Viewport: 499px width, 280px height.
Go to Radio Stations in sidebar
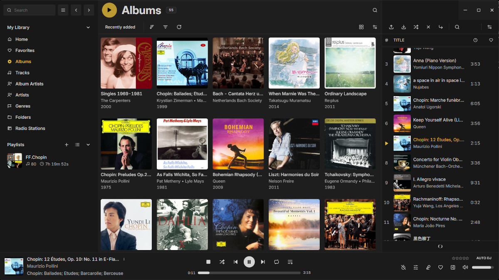coord(30,128)
